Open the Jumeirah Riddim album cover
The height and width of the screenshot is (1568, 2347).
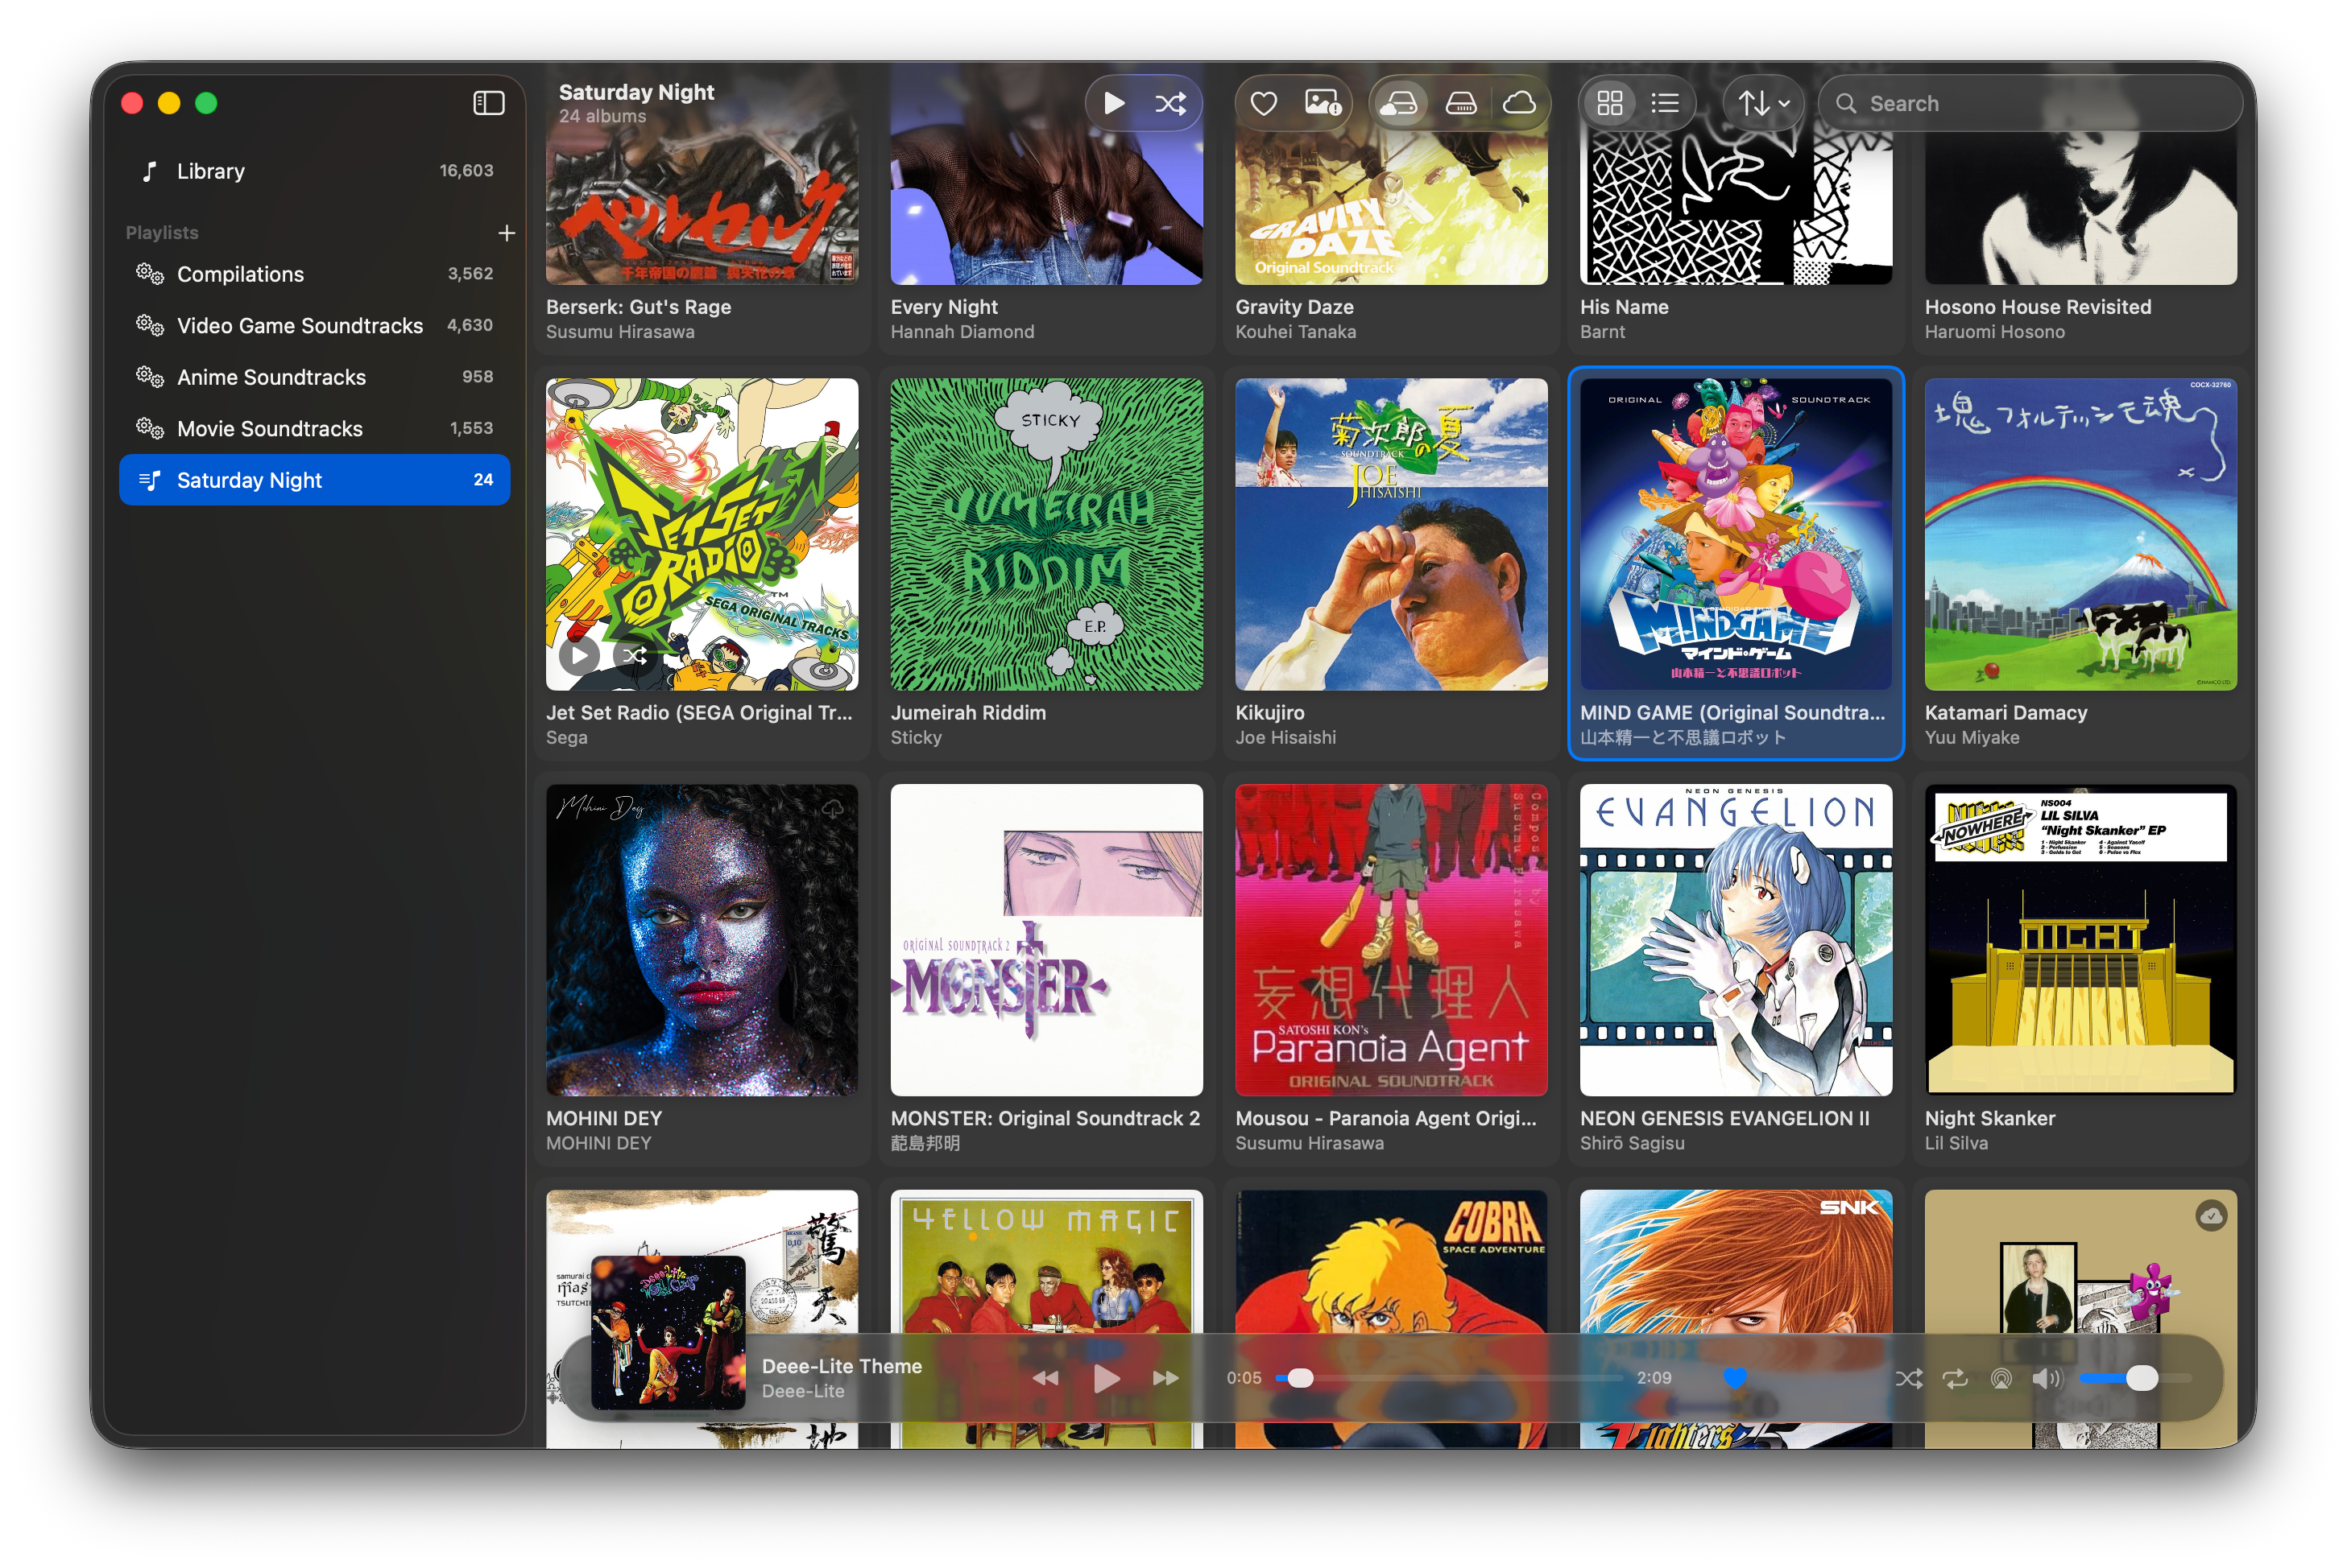(1046, 534)
